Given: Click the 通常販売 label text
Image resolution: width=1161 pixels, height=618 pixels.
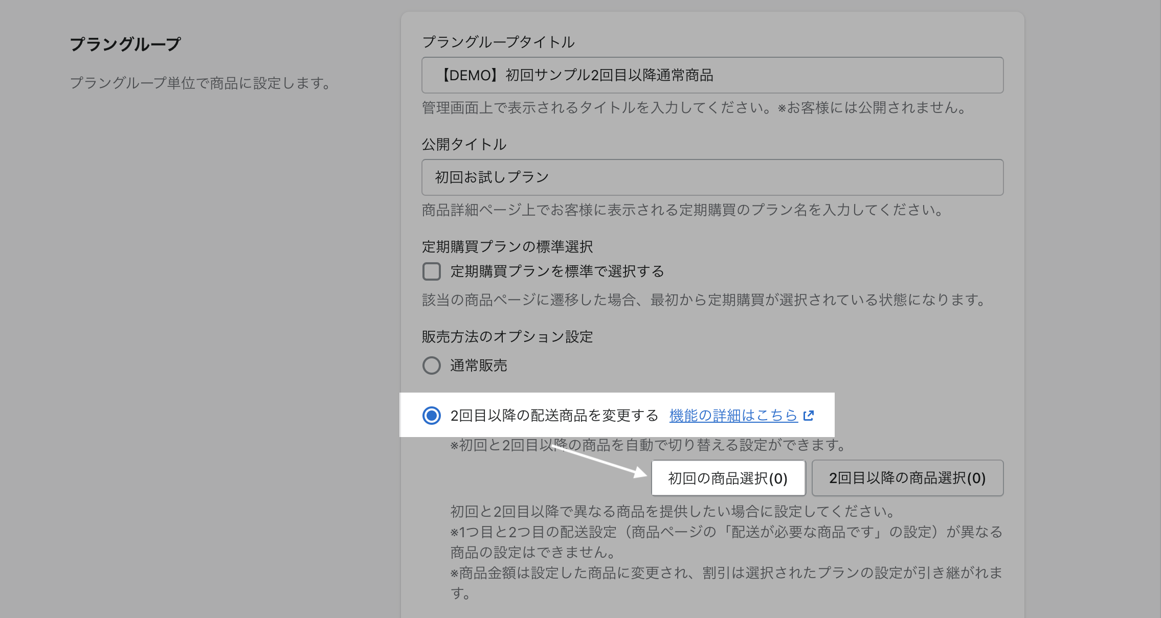Looking at the screenshot, I should point(479,365).
